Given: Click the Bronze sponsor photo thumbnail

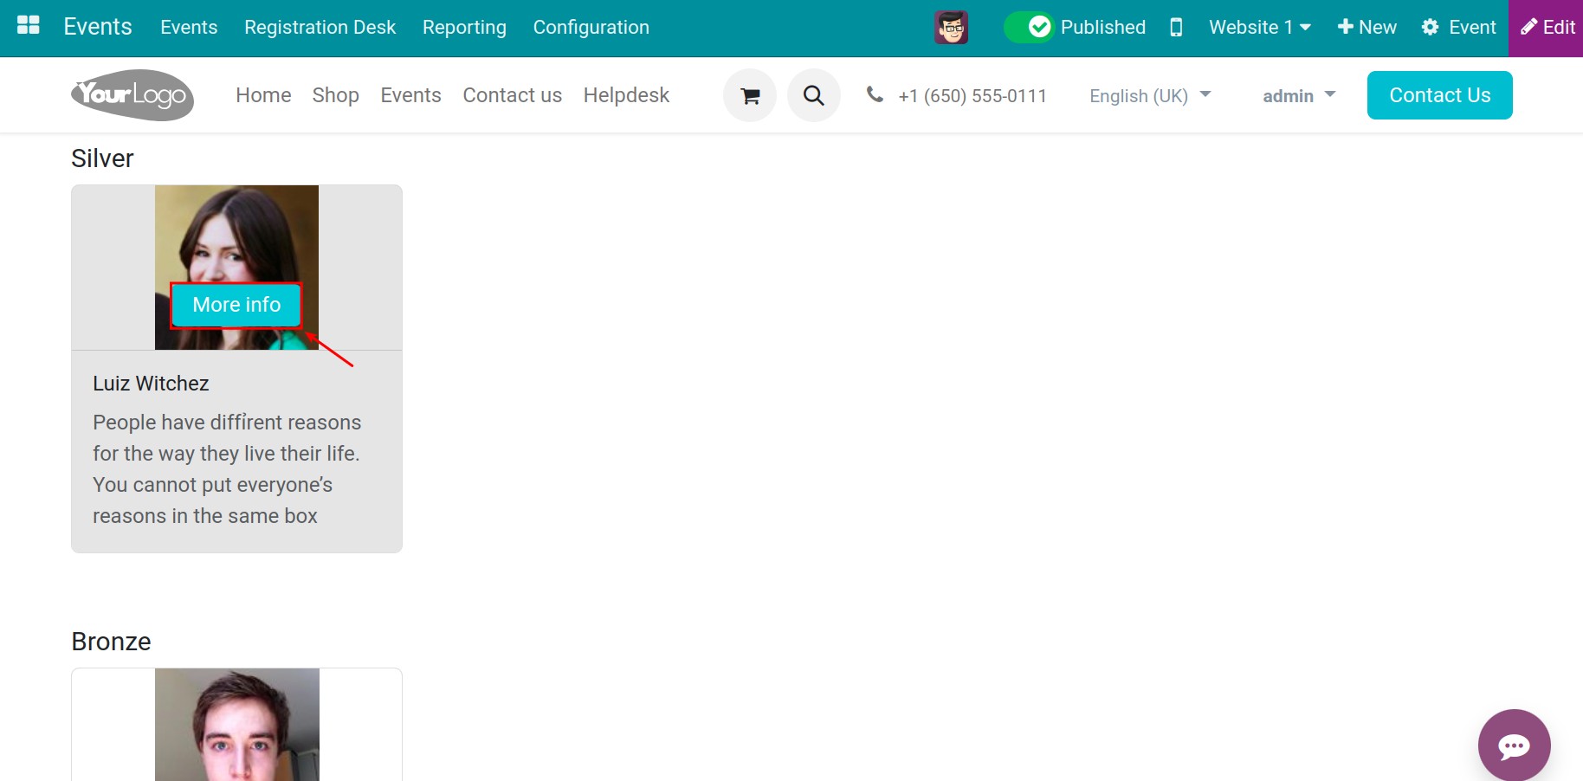Looking at the screenshot, I should pyautogui.click(x=236, y=725).
